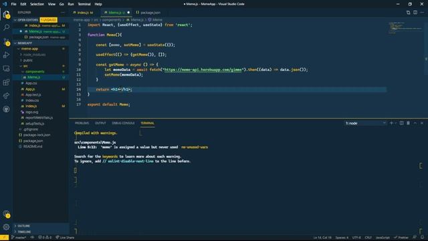Open the Selection menu
The image size is (428, 241).
tap(37, 4)
